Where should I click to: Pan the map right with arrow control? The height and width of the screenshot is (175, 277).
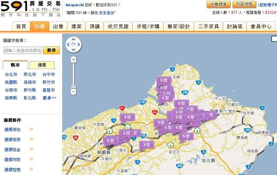79,45
